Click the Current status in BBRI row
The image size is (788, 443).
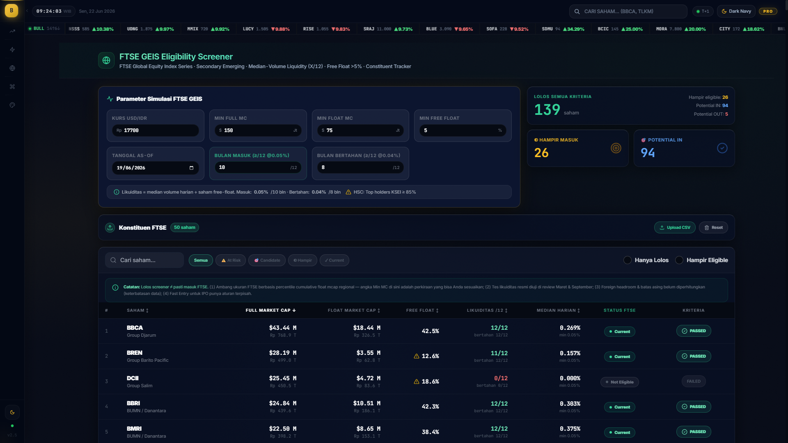pos(620,407)
